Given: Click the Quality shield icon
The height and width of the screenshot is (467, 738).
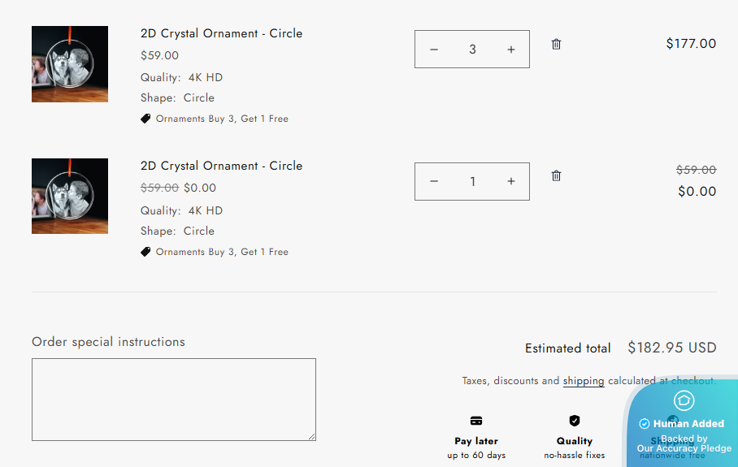Looking at the screenshot, I should [575, 421].
